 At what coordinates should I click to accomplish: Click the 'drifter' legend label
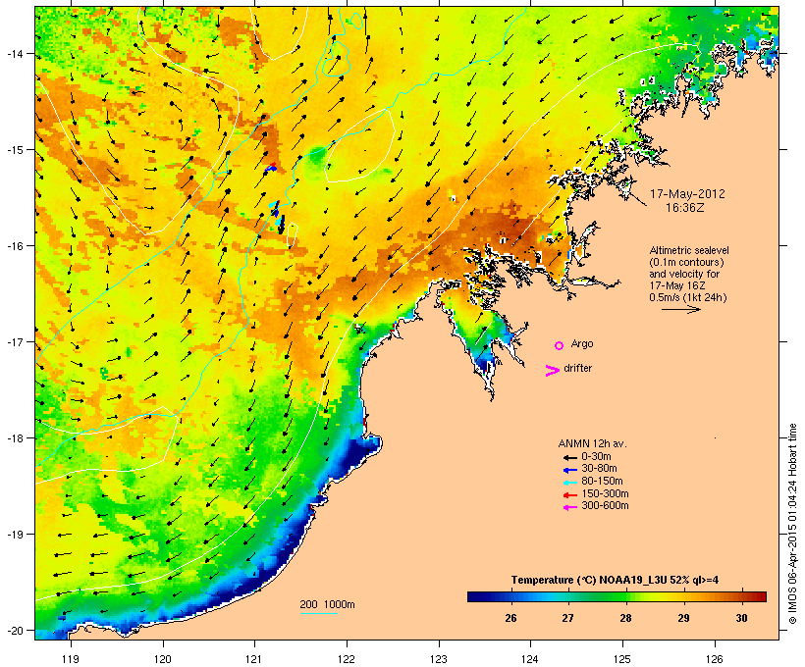pos(577,368)
